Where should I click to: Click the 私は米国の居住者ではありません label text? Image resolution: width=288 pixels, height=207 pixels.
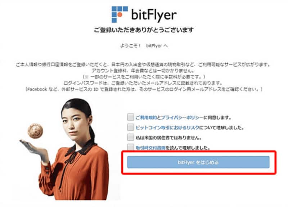click(x=168, y=138)
